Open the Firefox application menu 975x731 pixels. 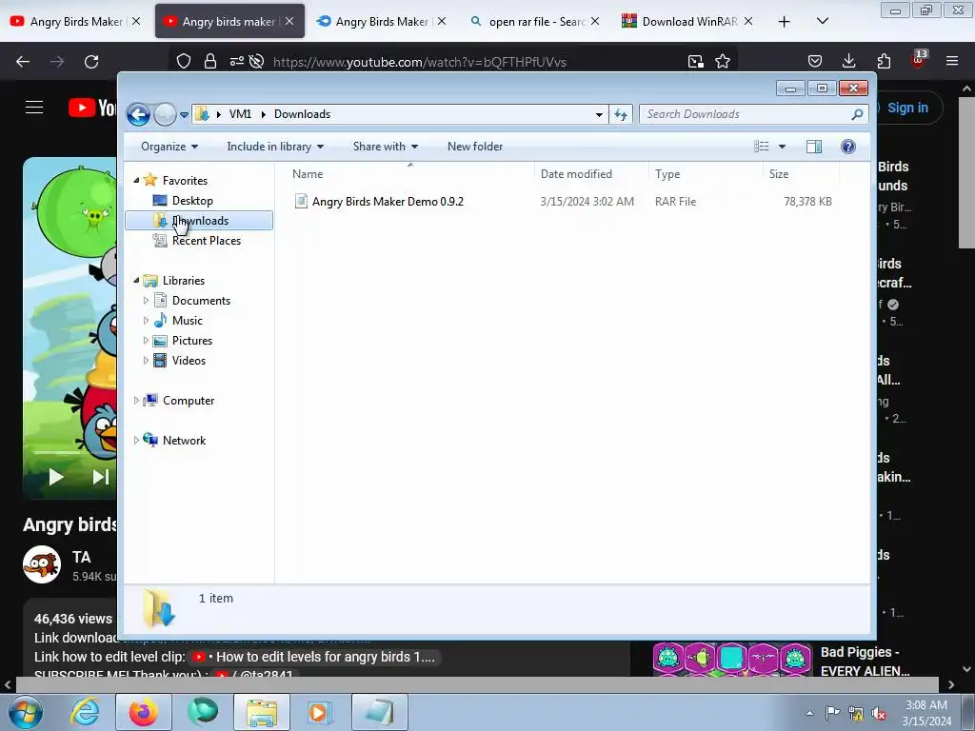(952, 61)
